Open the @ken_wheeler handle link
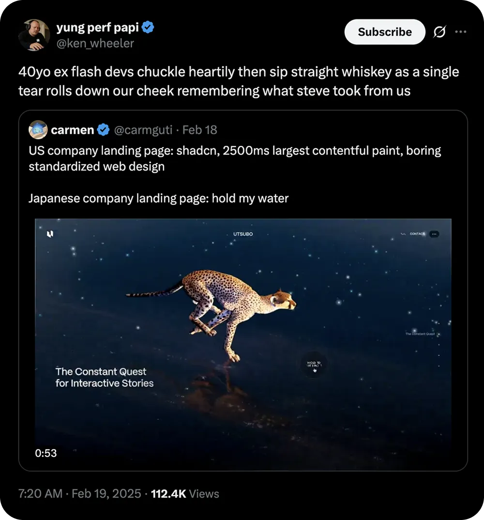This screenshot has height=520, width=484. click(95, 44)
